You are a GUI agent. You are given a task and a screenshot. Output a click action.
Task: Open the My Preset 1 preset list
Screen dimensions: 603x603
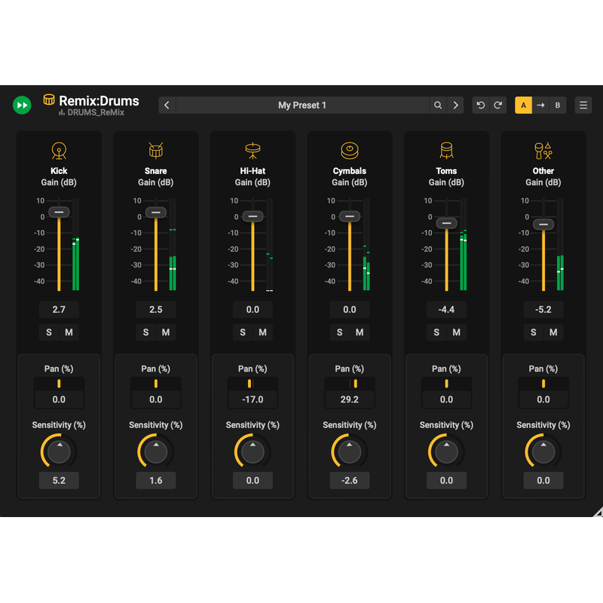pyautogui.click(x=302, y=106)
